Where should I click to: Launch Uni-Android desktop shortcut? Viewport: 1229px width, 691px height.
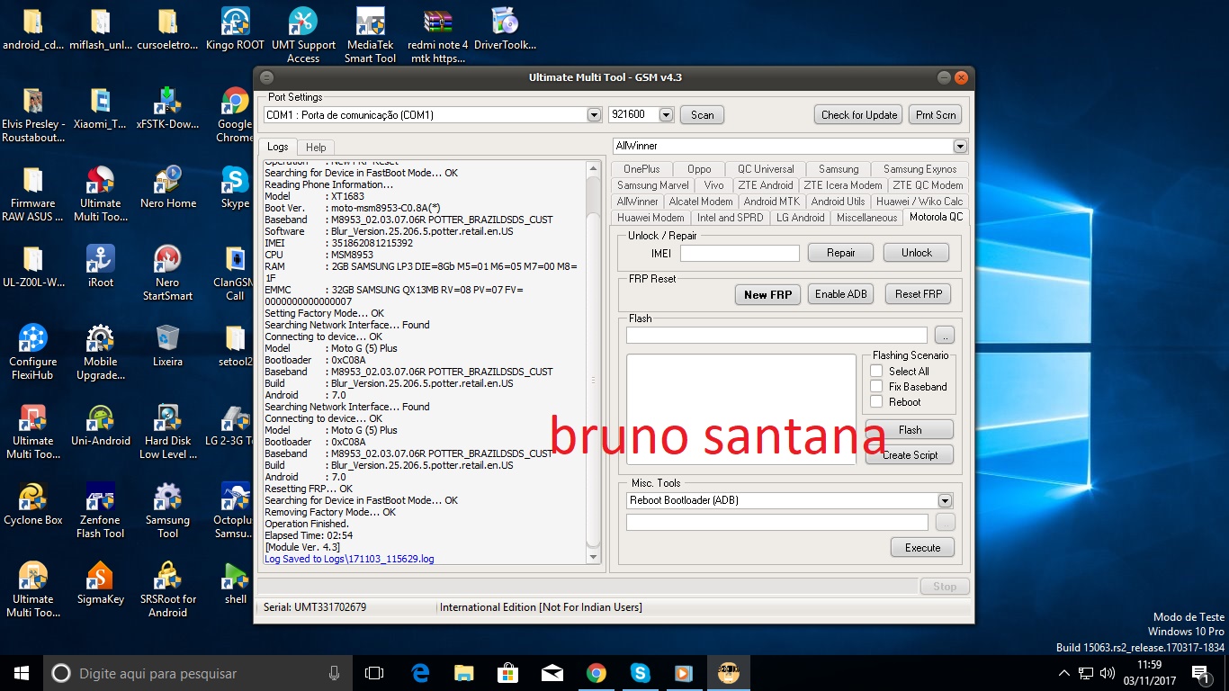click(x=101, y=426)
